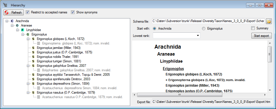Screen dimensions: 276x109
Task: Click species icon of Erigonoplus jarmilae
Action: point(33,48)
